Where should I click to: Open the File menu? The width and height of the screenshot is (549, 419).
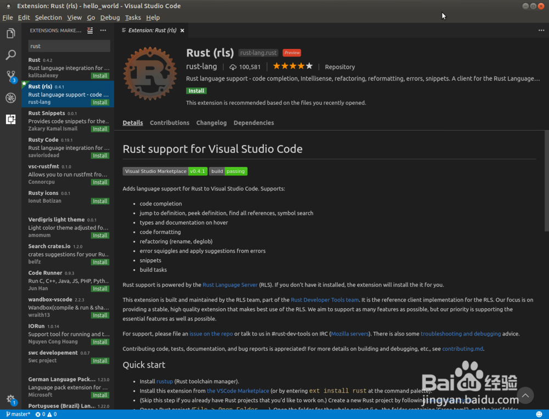click(8, 18)
